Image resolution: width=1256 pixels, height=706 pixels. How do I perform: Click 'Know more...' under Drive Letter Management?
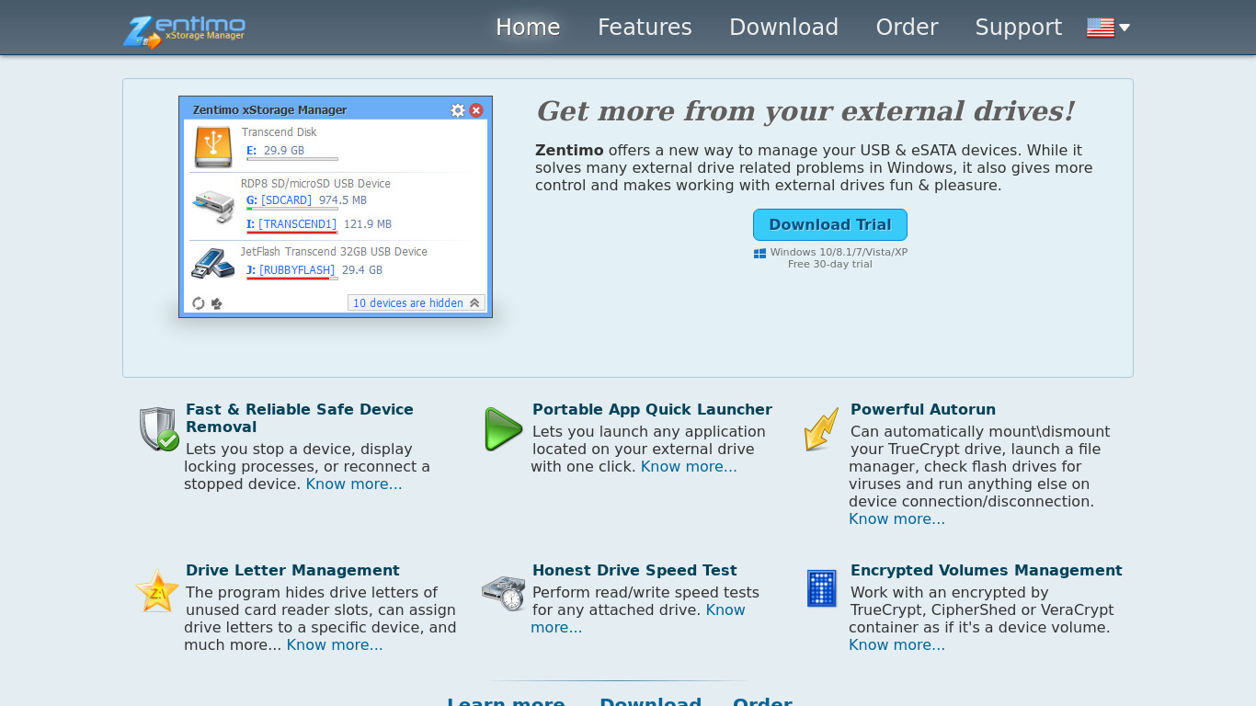tap(335, 645)
